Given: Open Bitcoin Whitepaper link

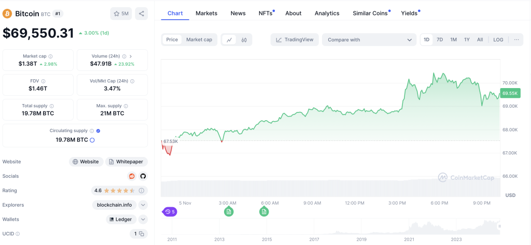Looking at the screenshot, I should point(127,162).
